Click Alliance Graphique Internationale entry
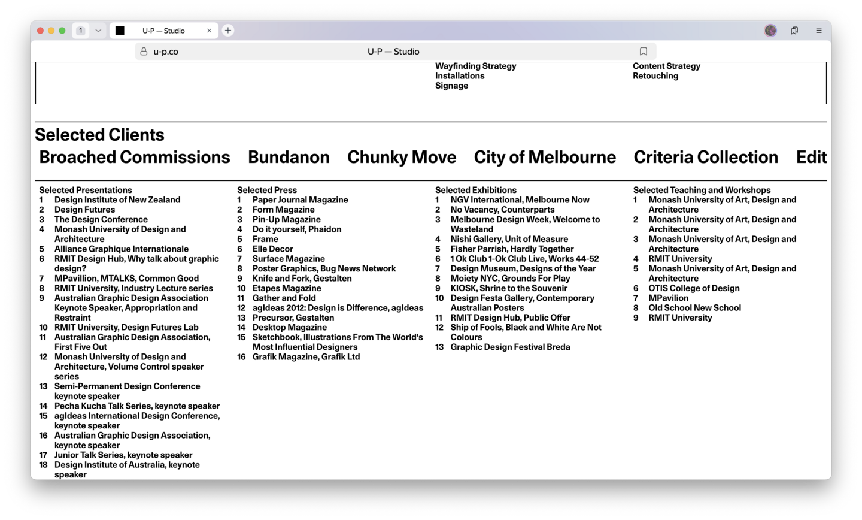This screenshot has height=520, width=862. pyautogui.click(x=122, y=249)
